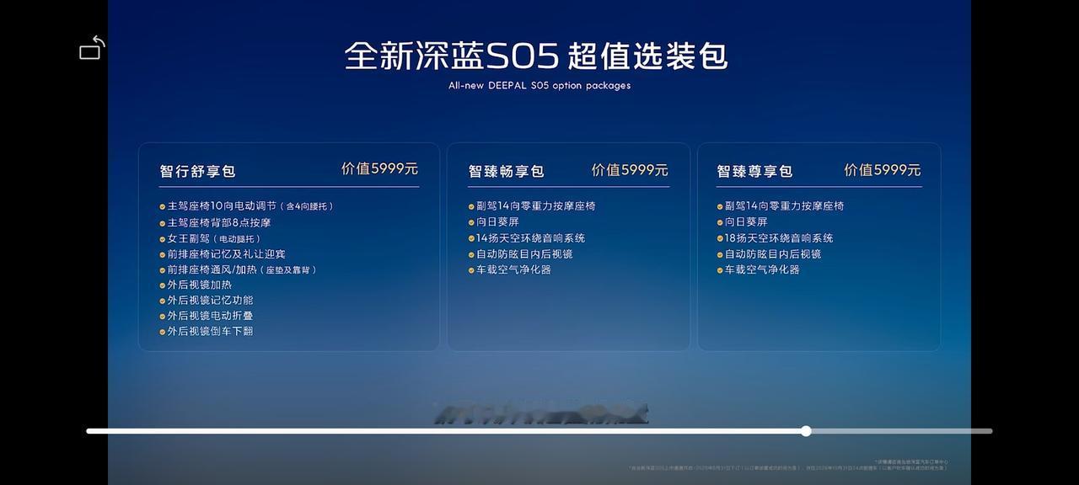Click 外后视镜加热 feature line
Viewport: 1079px width, 485px height.
(196, 285)
